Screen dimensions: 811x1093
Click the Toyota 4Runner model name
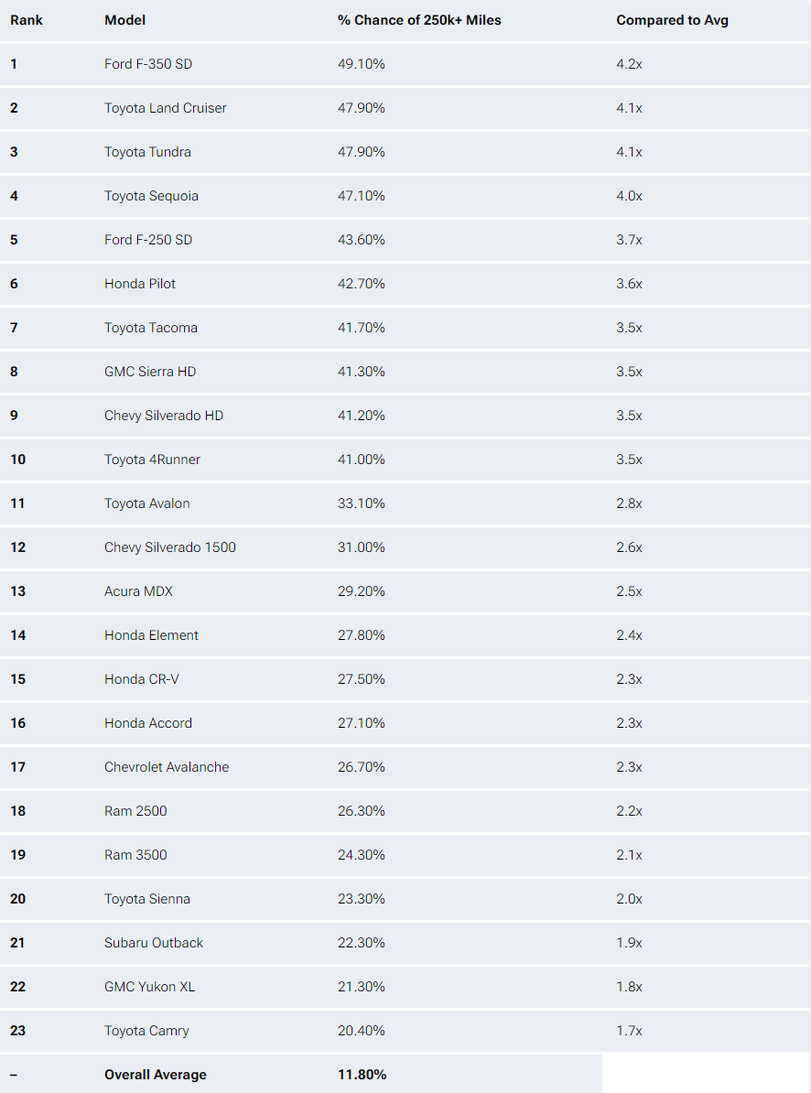(x=152, y=459)
